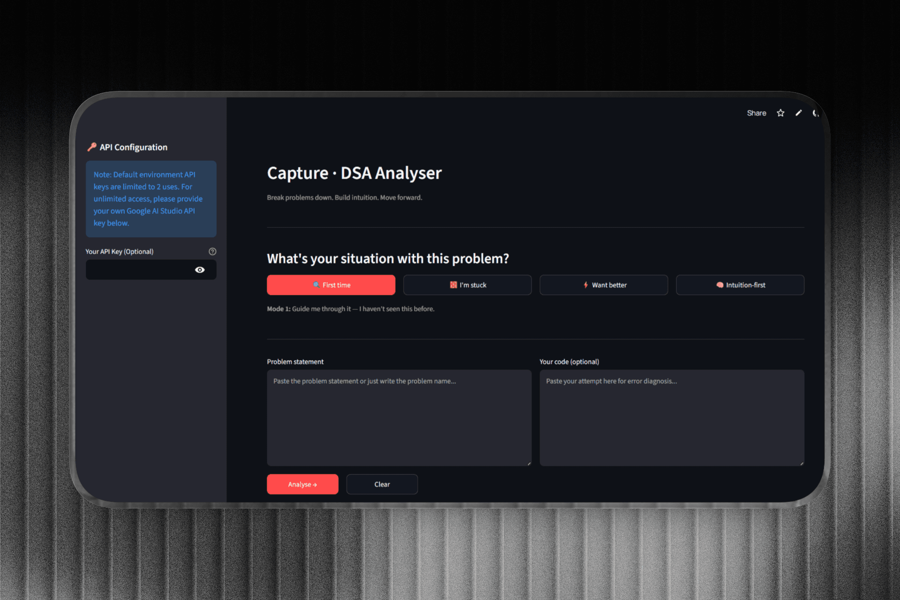
Task: Focus the Your code optional text area
Action: [672, 418]
